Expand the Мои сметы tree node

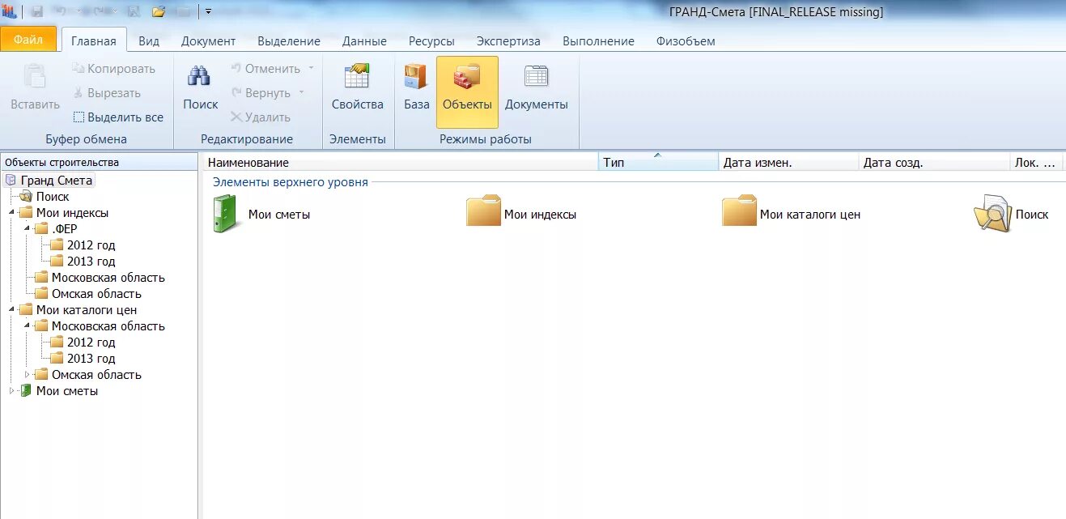pyautogui.click(x=12, y=391)
